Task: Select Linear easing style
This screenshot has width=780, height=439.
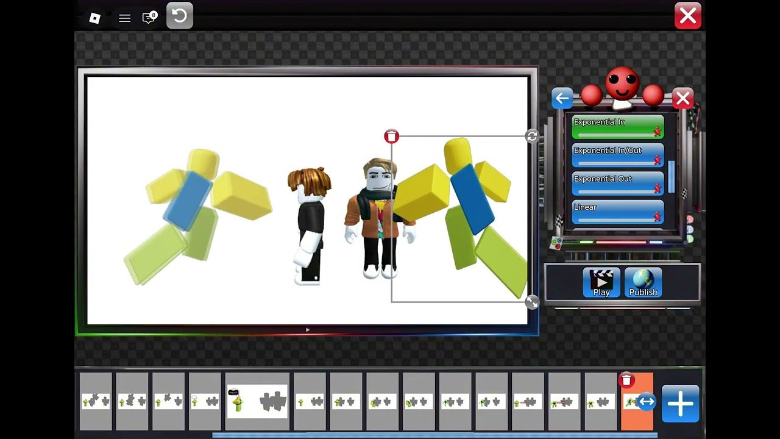Action: pyautogui.click(x=618, y=212)
